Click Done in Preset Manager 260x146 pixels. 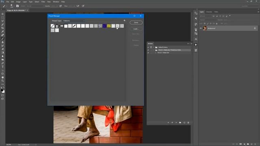(x=136, y=23)
